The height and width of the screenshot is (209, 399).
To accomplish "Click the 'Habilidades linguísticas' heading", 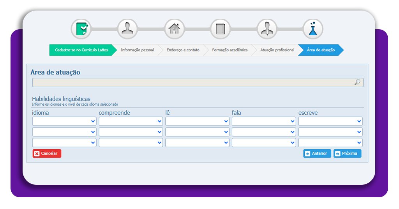I will 61,99.
